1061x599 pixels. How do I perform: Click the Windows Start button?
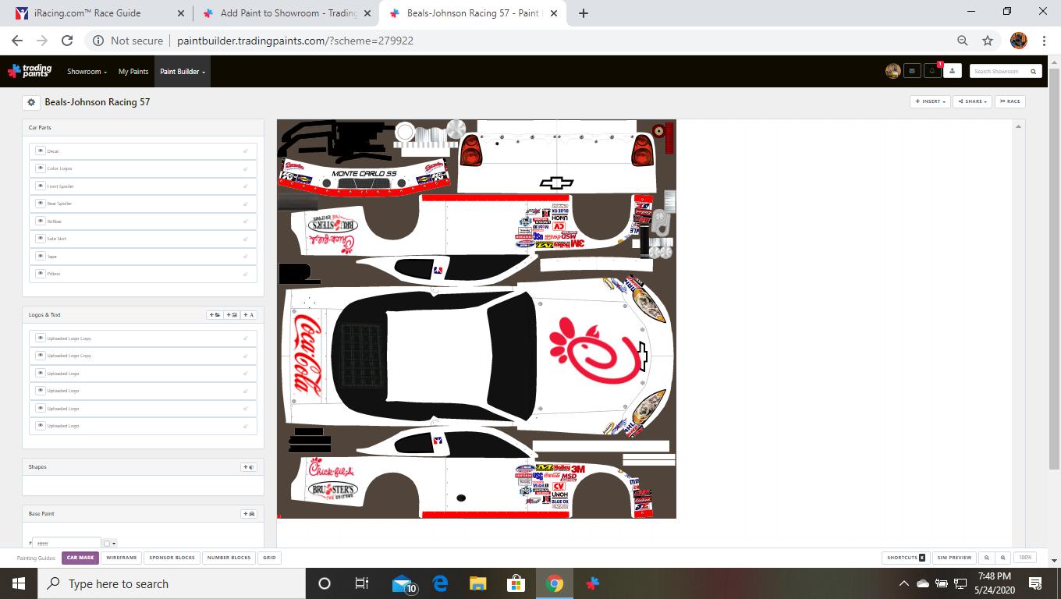(x=19, y=583)
